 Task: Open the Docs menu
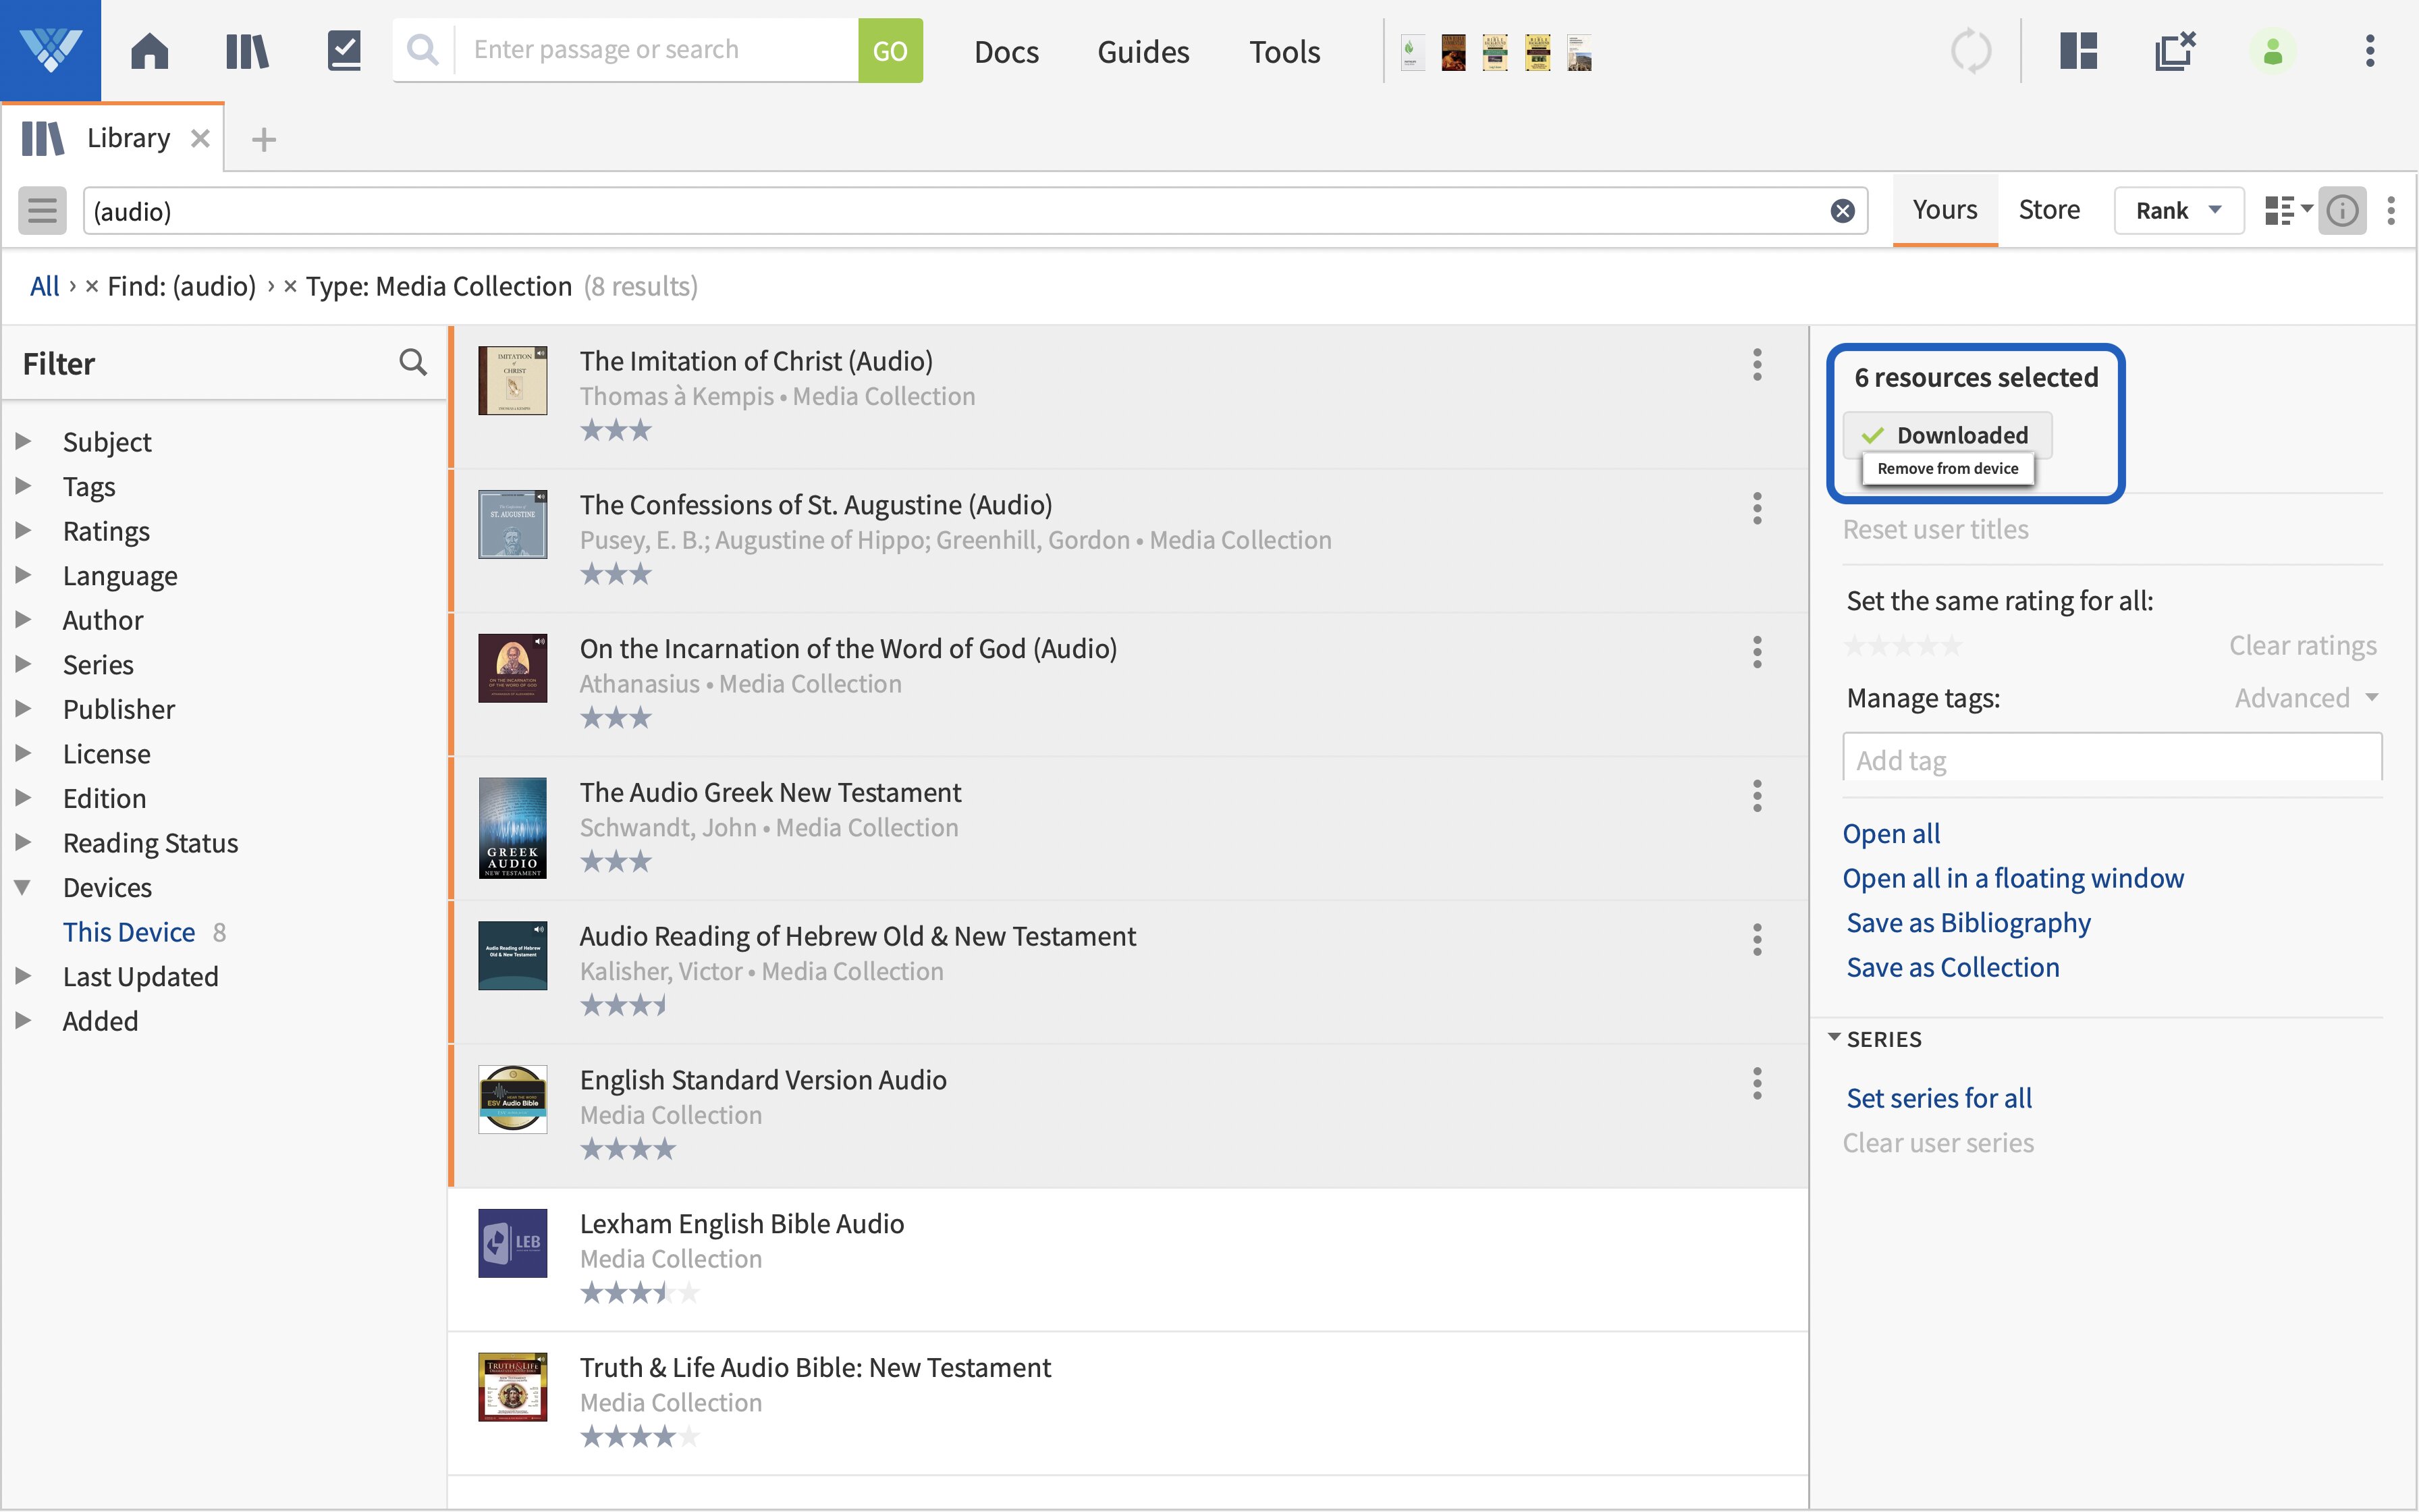pos(1006,51)
